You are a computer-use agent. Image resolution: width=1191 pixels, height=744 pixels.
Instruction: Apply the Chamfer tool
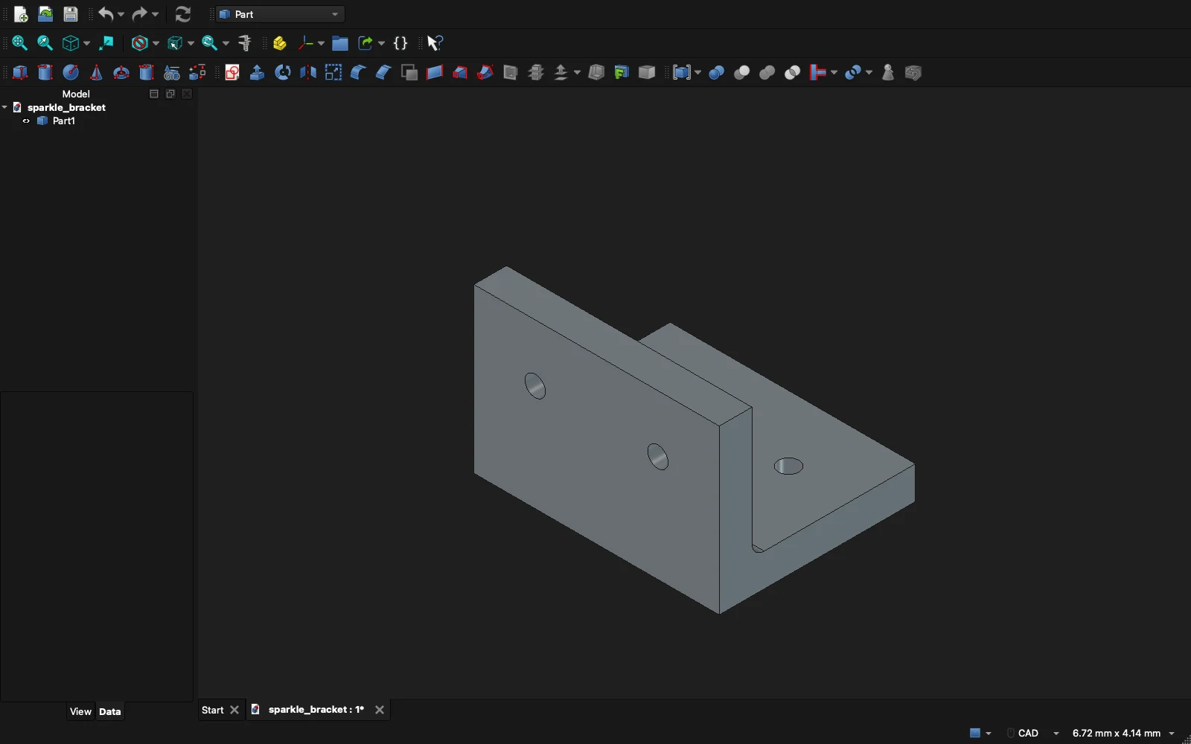click(384, 72)
